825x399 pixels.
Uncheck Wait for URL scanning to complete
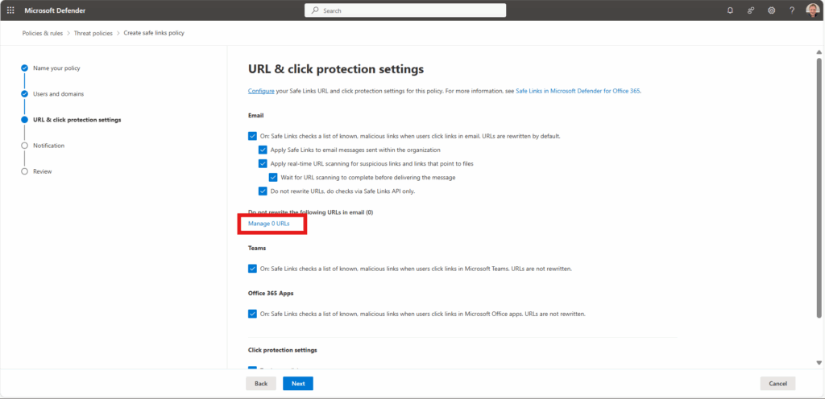(273, 178)
